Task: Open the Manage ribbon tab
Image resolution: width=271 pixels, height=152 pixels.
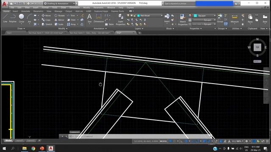Action: pos(58,11)
